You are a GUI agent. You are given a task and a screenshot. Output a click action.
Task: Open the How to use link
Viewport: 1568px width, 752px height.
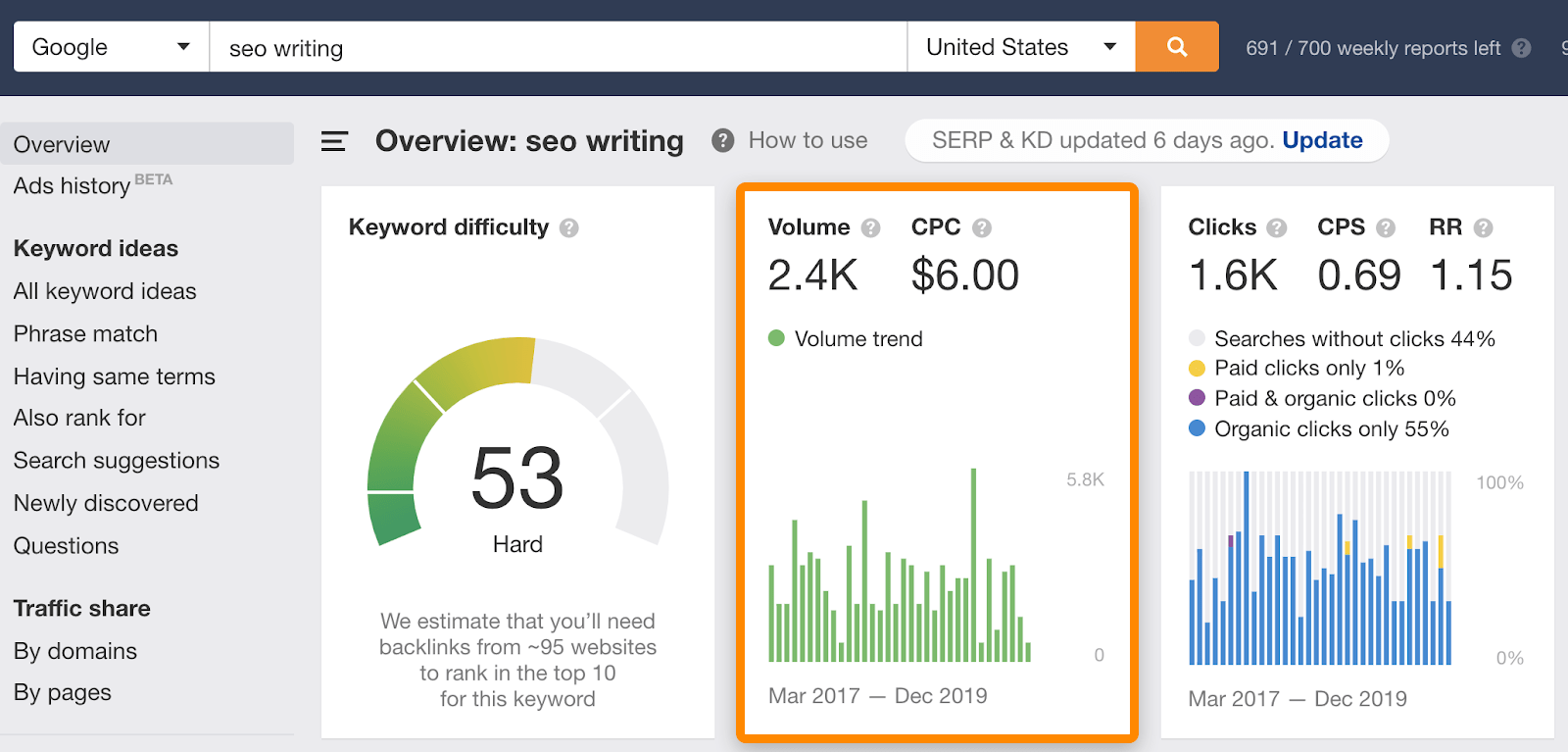pyautogui.click(x=808, y=140)
